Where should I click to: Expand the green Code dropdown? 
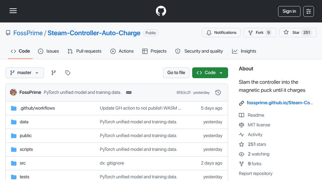(x=210, y=73)
